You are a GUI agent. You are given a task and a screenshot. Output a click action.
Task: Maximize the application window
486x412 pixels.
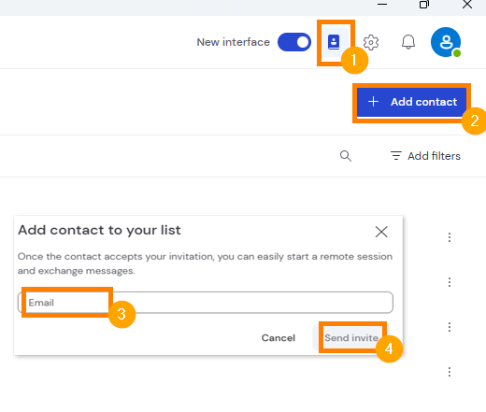424,5
